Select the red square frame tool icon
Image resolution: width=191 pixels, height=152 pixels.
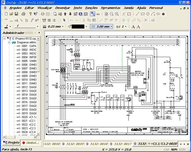point(129,14)
